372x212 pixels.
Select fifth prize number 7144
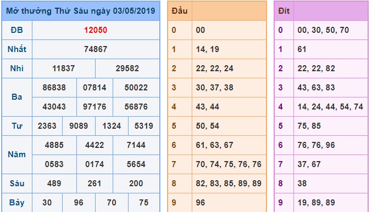click(136, 145)
